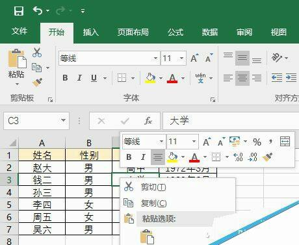Open the 页面布局 tab
299x245 pixels.
click(133, 32)
